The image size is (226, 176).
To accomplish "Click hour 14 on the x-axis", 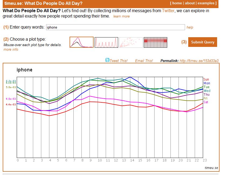I will tap(132, 160).
